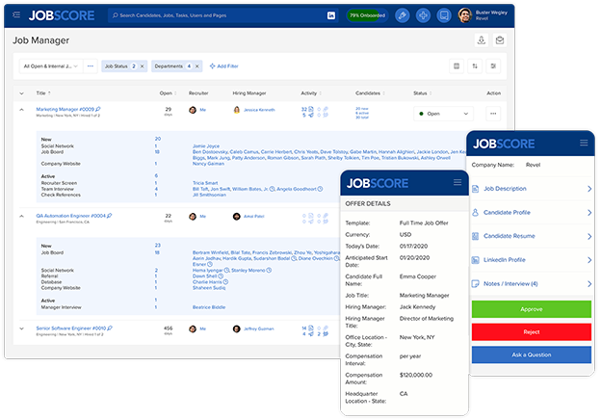
Task: Open candidate Beatrice Biddle
Action: tap(209, 307)
